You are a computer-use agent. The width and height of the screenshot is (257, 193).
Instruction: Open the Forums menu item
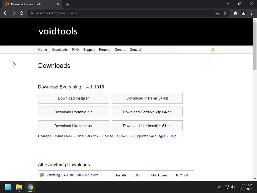coord(105,50)
